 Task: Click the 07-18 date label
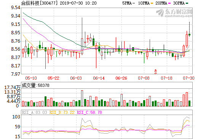coord(166,78)
